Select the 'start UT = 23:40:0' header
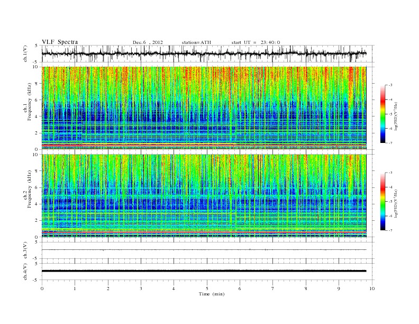This screenshot has height=324, width=419. 256,42
